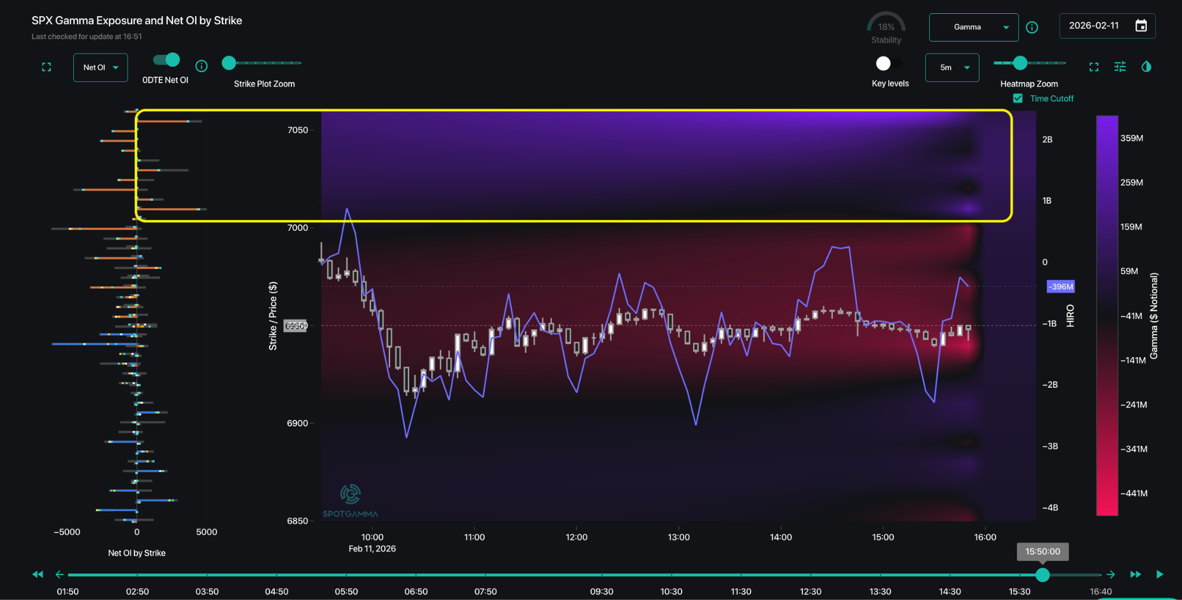This screenshot has width=1182, height=600.
Task: Rewind timeline with double-left arrows
Action: (x=38, y=575)
